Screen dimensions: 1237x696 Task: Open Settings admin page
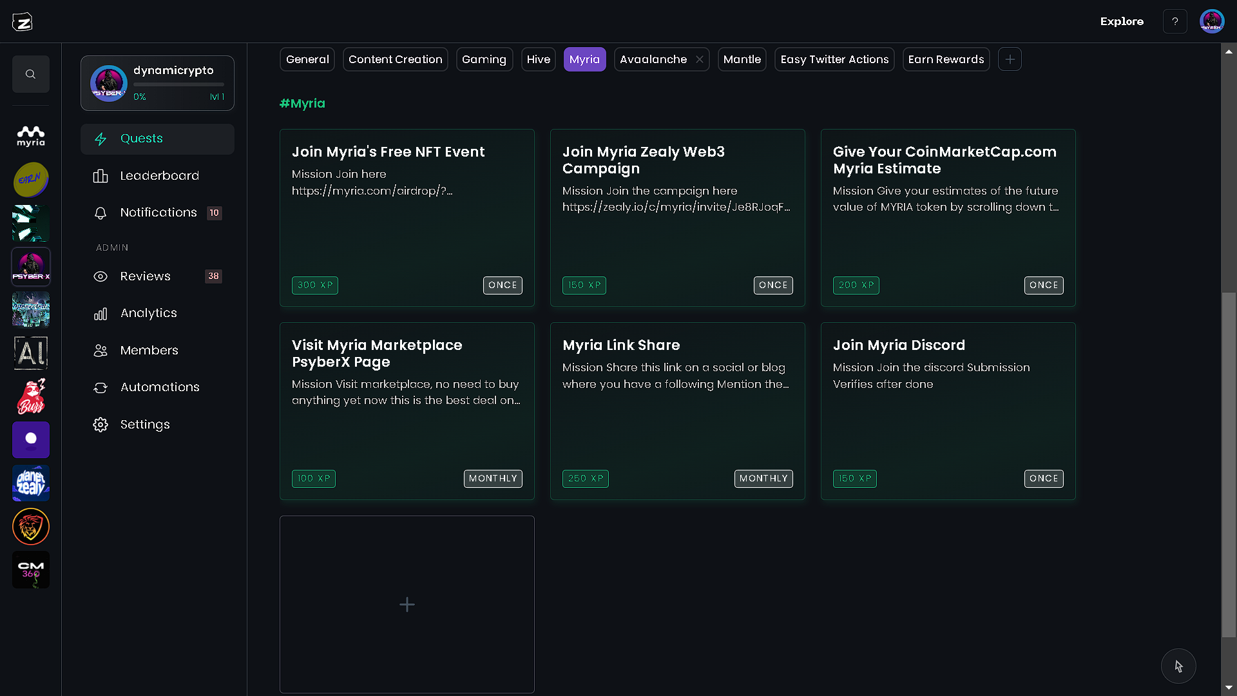pos(157,425)
